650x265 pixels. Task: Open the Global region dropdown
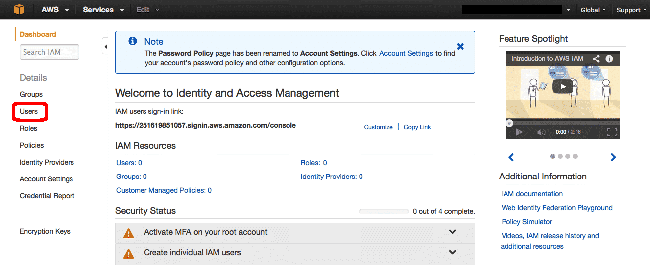click(593, 10)
